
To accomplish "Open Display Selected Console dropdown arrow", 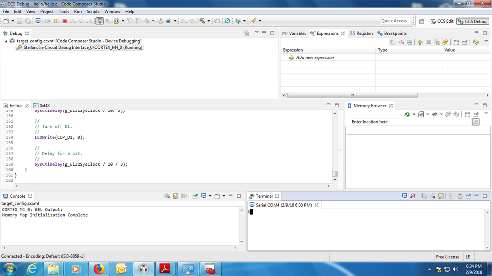I will coord(210,196).
